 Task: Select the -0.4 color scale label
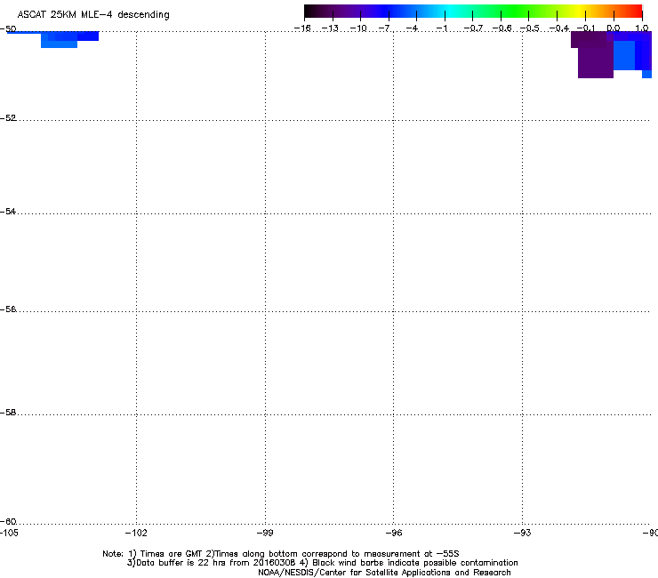[559, 28]
